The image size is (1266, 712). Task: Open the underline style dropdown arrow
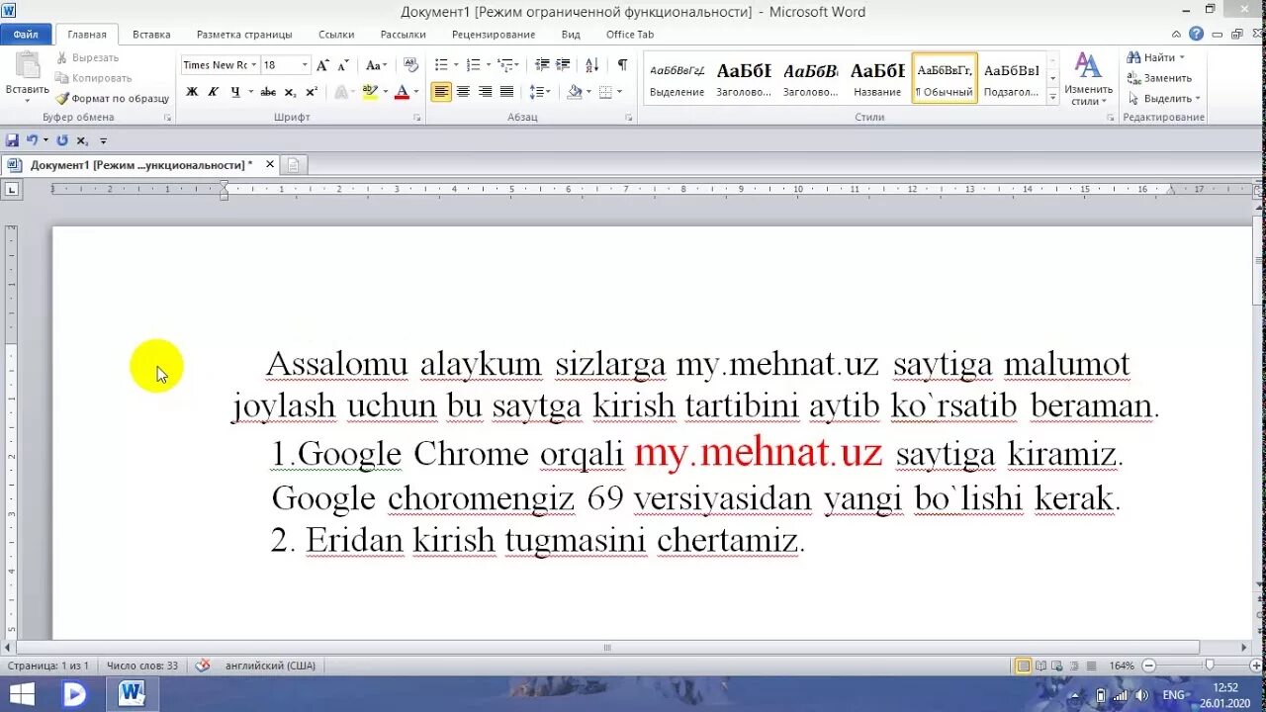[x=250, y=92]
